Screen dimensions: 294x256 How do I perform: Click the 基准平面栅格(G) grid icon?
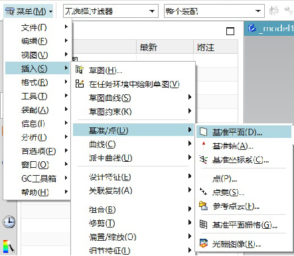203,224
